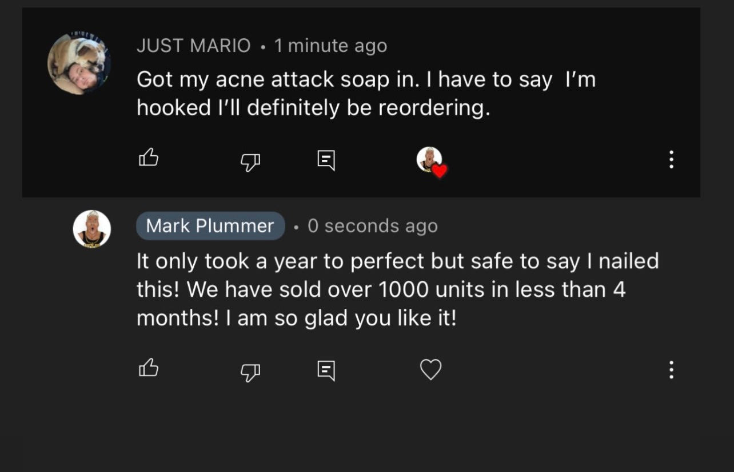
Task: Click the Mark Plummer name badge
Action: coord(210,226)
